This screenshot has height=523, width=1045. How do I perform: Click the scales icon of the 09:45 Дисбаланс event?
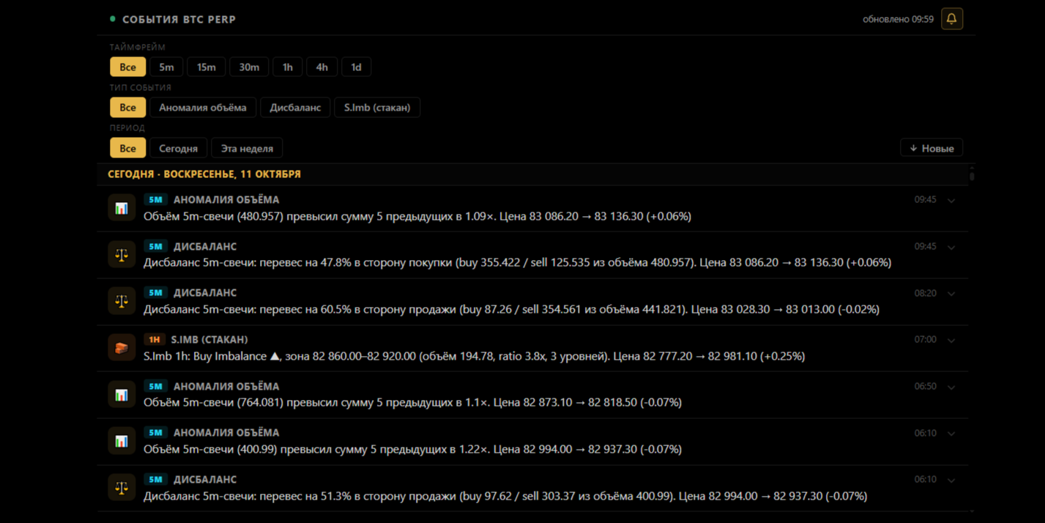pyautogui.click(x=122, y=255)
